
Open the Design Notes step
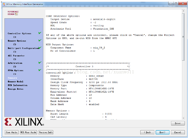[15, 89]
